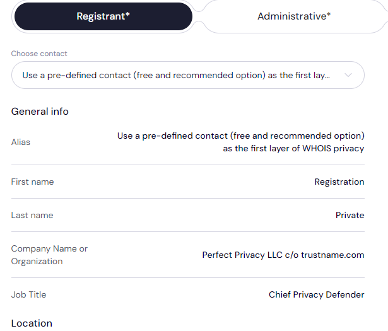Click the First name label
This screenshot has height=331, width=388.
click(x=32, y=182)
